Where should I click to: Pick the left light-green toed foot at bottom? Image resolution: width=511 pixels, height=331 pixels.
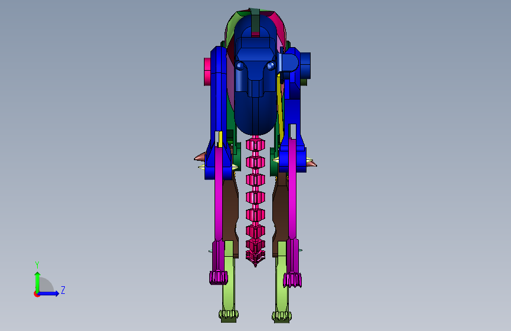[229, 315]
